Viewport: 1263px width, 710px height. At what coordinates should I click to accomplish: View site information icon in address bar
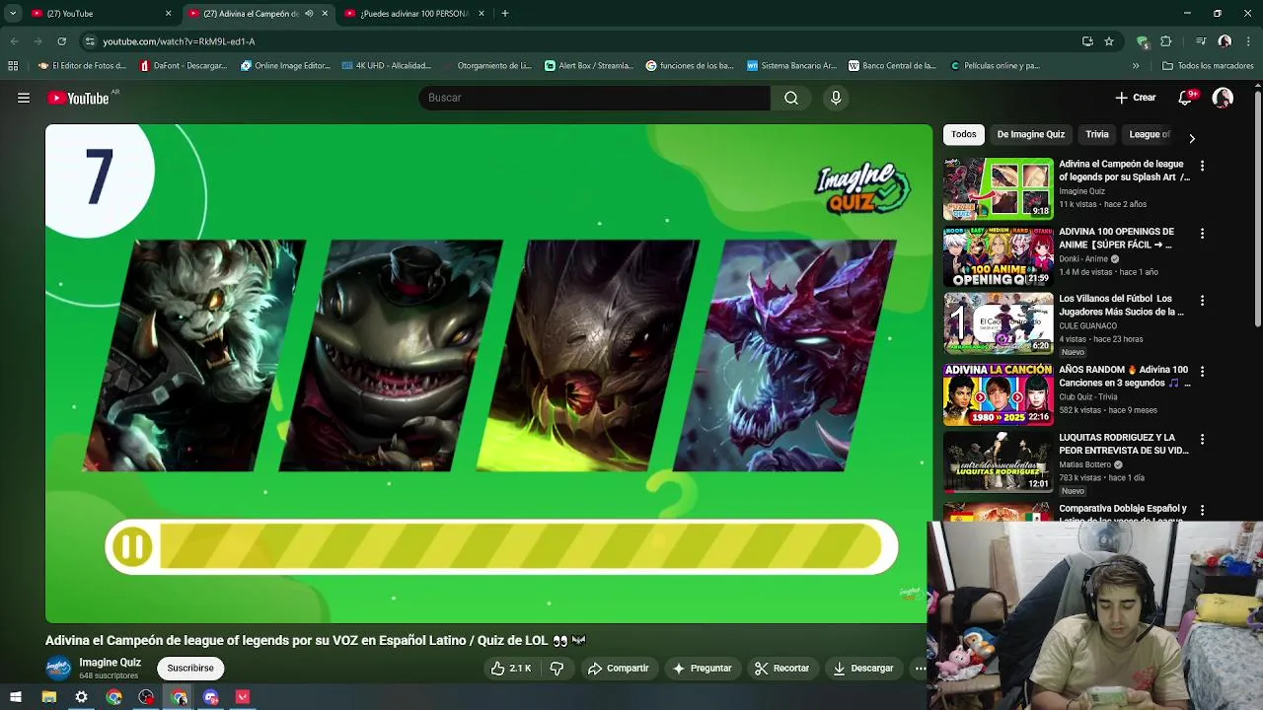click(x=90, y=41)
